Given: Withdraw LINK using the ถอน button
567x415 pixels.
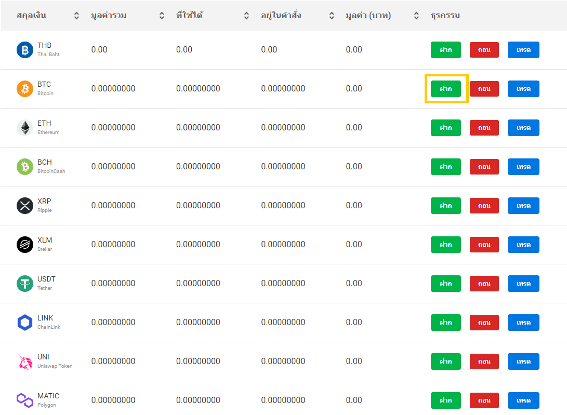Looking at the screenshot, I should pos(484,323).
